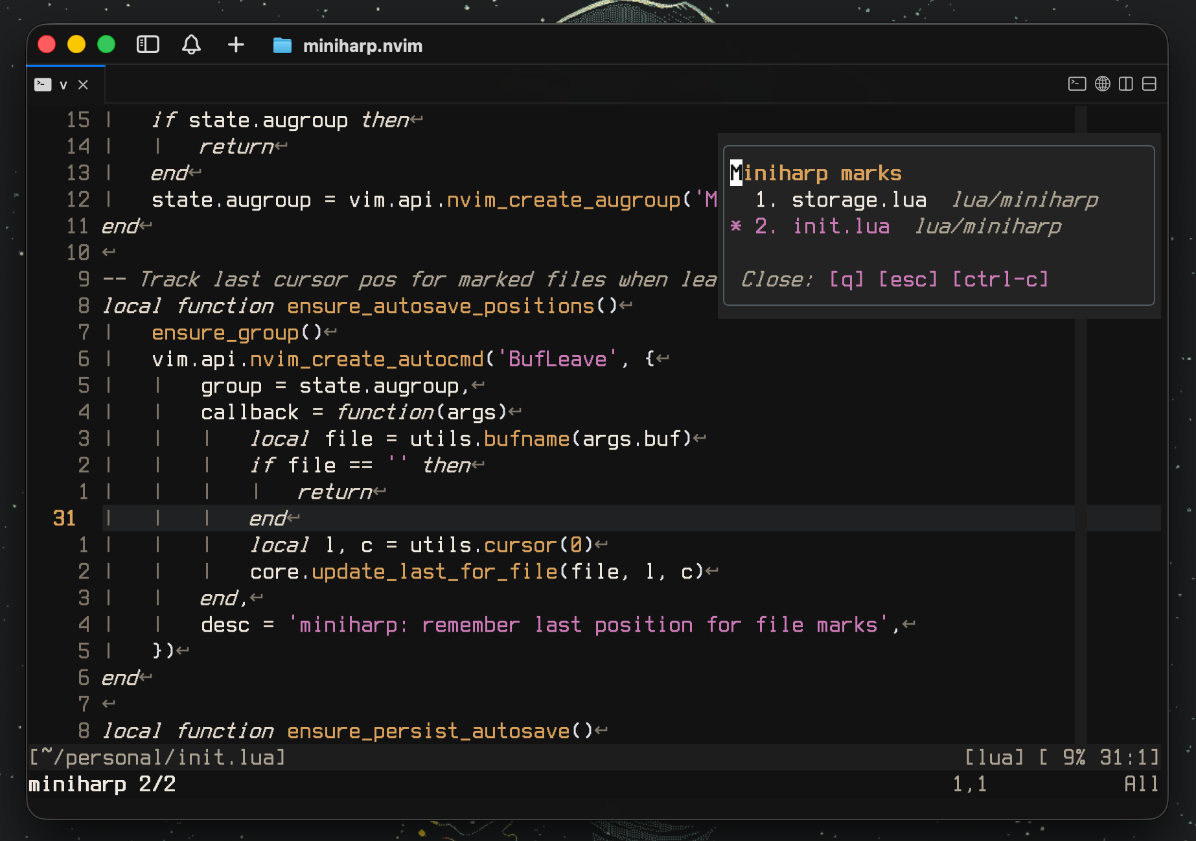Viewport: 1196px width, 841px height.
Task: Click the miniharp.nvim title text
Action: click(x=363, y=46)
